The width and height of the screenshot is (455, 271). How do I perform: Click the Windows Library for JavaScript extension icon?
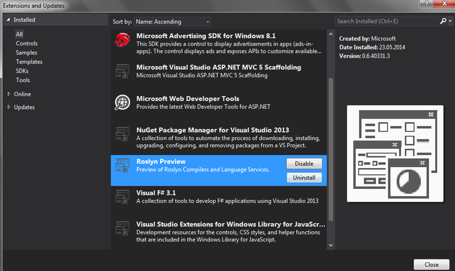123,228
